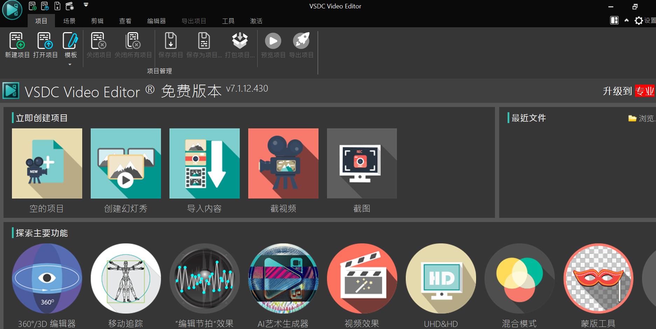656x329 pixels.
Task: Select the 导入内容 import thumbnail
Action: (x=204, y=163)
